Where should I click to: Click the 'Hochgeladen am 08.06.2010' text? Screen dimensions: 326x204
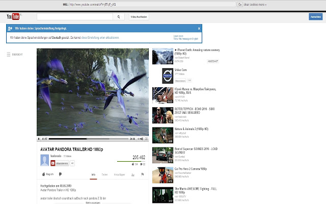(x=56, y=186)
